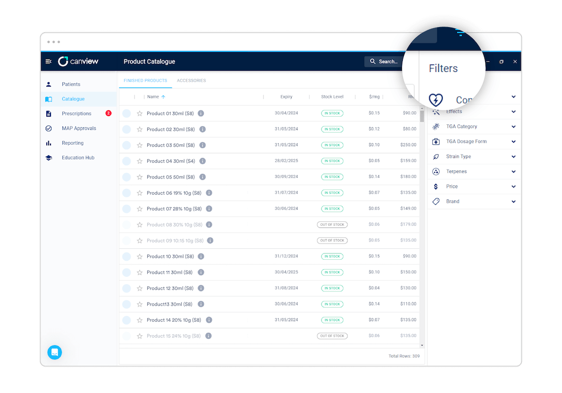The width and height of the screenshot is (562, 393).
Task: Switch to the Accessories tab
Action: coord(191,81)
